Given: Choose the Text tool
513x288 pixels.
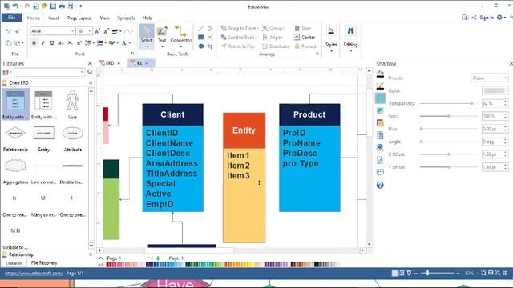Looking at the screenshot, I should 162,36.
